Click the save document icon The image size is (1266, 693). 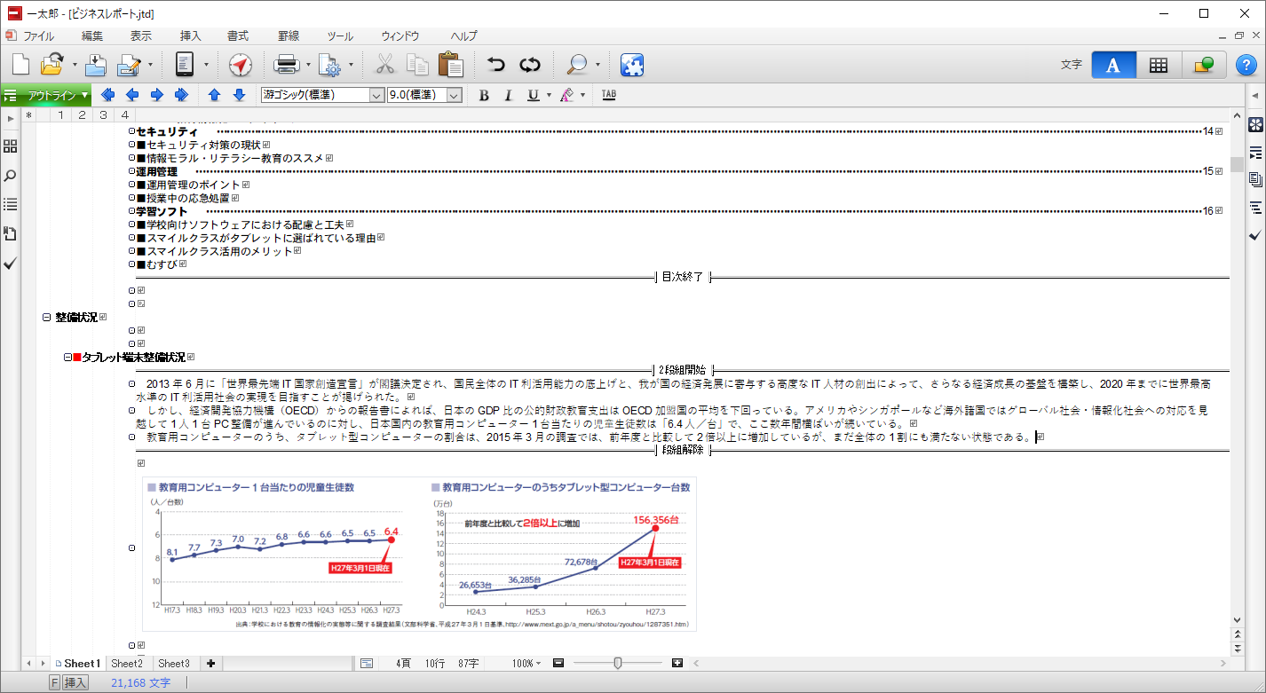click(96, 65)
